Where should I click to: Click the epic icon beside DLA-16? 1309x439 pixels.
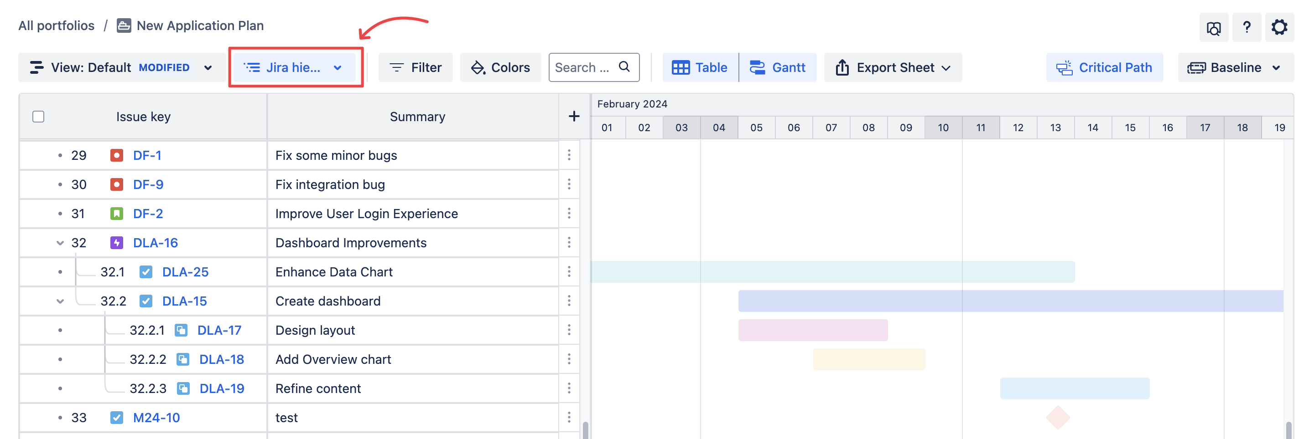pyautogui.click(x=116, y=243)
